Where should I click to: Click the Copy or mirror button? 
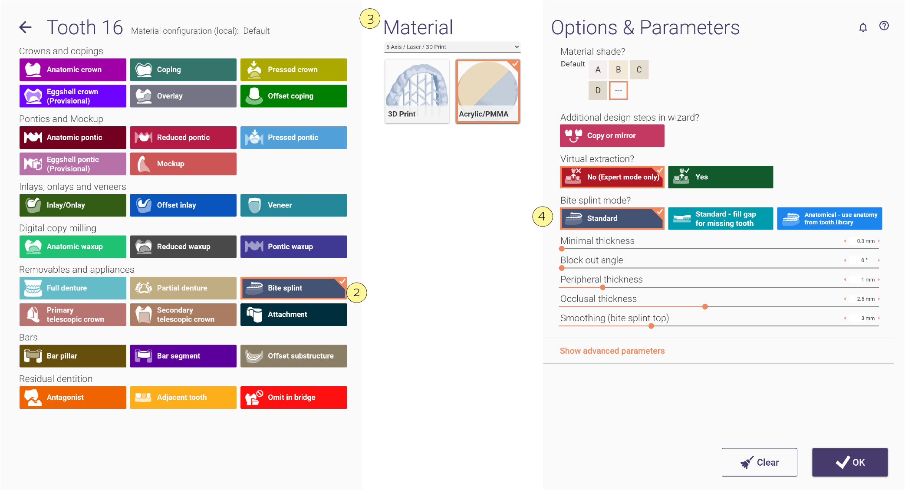612,135
